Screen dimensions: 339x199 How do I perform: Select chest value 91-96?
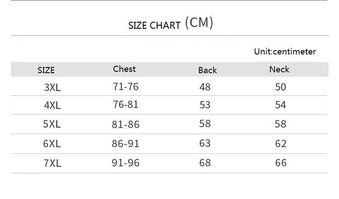point(126,163)
